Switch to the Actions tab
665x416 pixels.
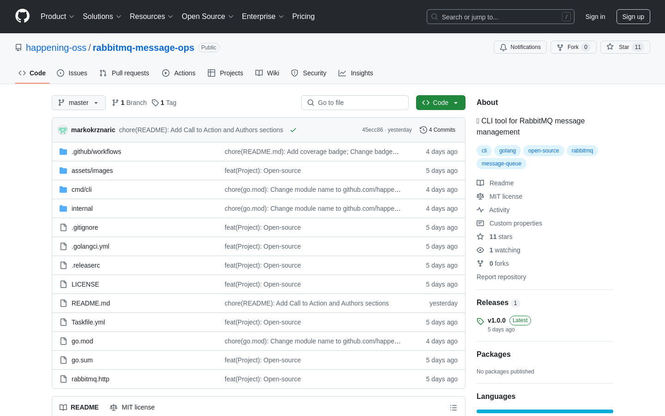(x=179, y=73)
